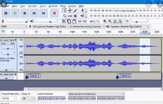Select the Track 2 label
Screen dimensions: 163x104
click(125, 75)
